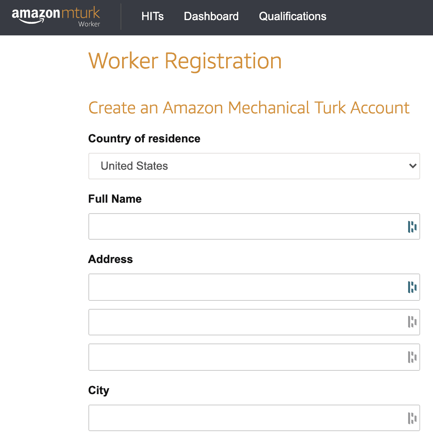Open the HITs menu item
Screen dimensions: 433x444
coord(153,16)
